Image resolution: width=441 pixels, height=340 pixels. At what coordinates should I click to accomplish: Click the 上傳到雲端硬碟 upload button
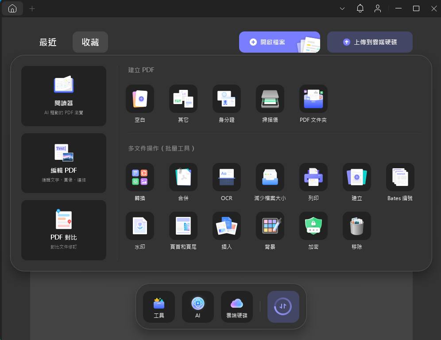pyautogui.click(x=370, y=42)
